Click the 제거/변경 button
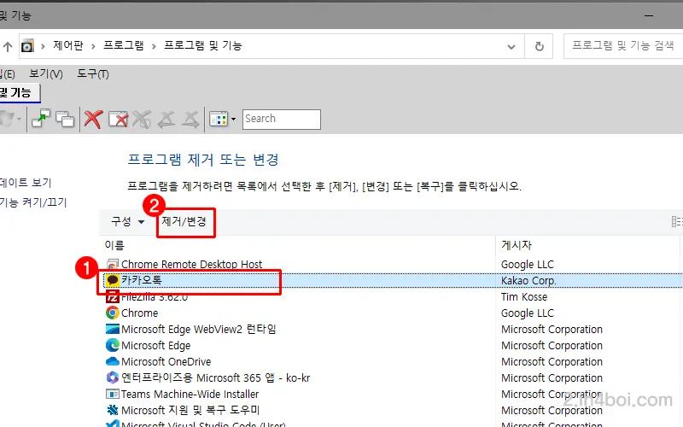 (x=184, y=221)
